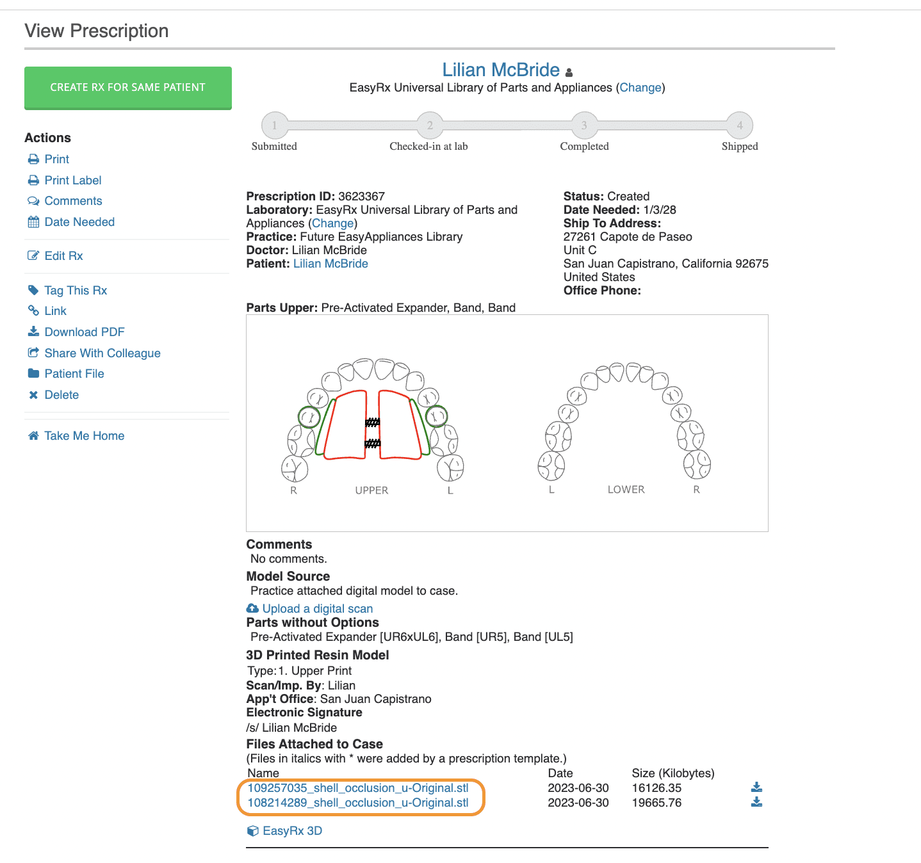Download PDF of the prescription
The height and width of the screenshot is (863, 921).
tap(84, 332)
